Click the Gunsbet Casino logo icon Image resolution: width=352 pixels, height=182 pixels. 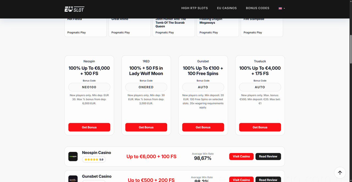coord(73,179)
